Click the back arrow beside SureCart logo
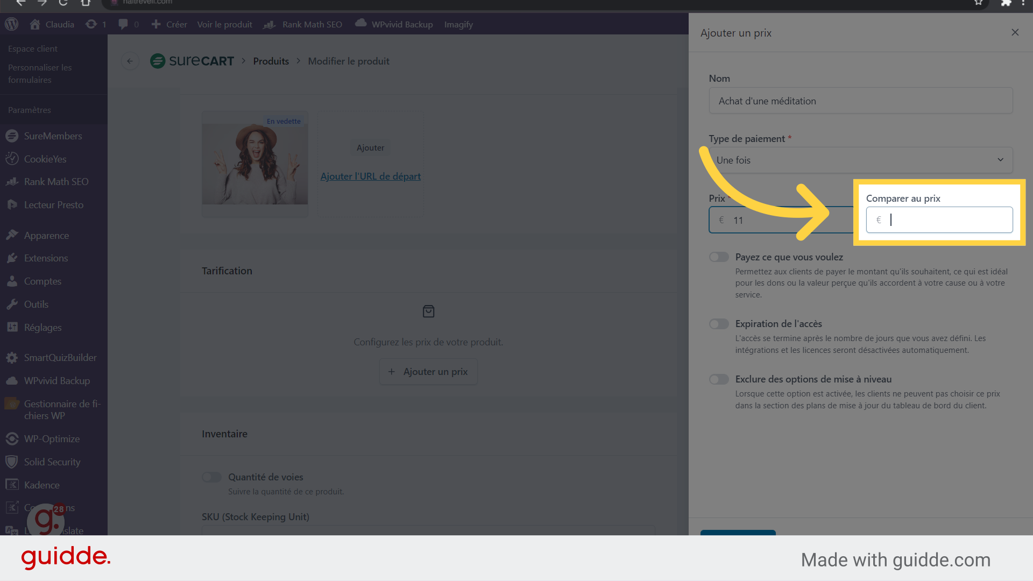This screenshot has height=581, width=1033. click(130, 61)
